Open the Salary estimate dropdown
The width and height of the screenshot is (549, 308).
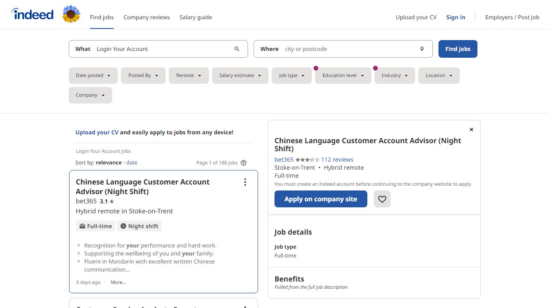click(x=240, y=75)
